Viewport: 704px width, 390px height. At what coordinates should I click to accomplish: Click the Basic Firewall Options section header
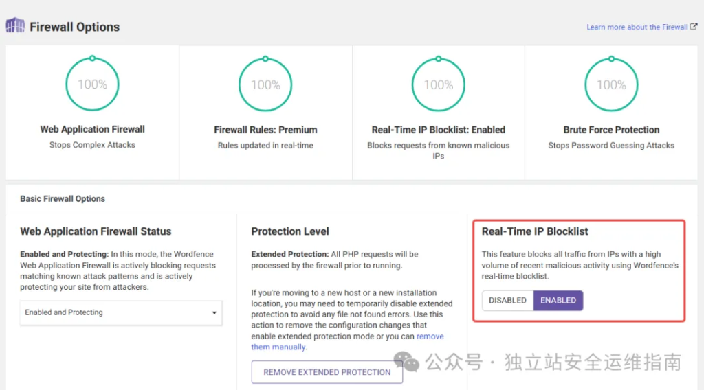click(63, 198)
